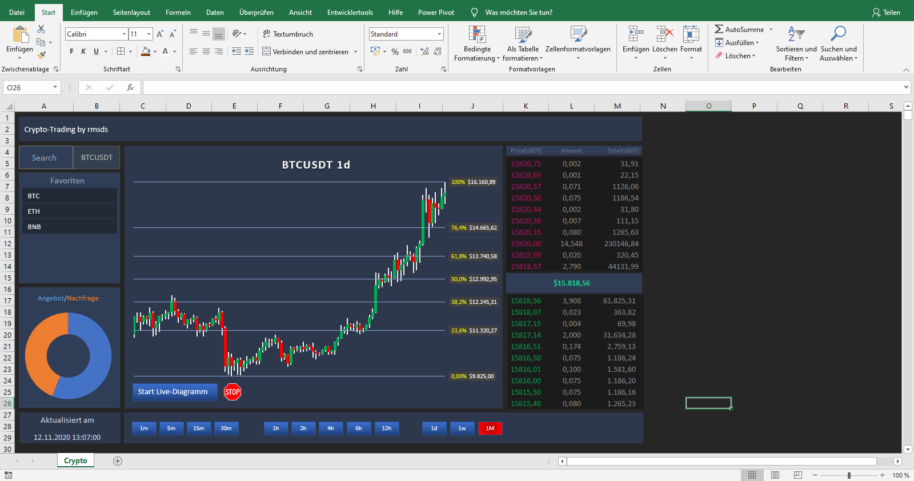Toggle bottom vertical alignment
Image resolution: width=914 pixels, height=481 pixels.
click(219, 34)
